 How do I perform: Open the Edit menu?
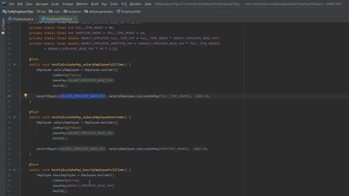click(20, 4)
